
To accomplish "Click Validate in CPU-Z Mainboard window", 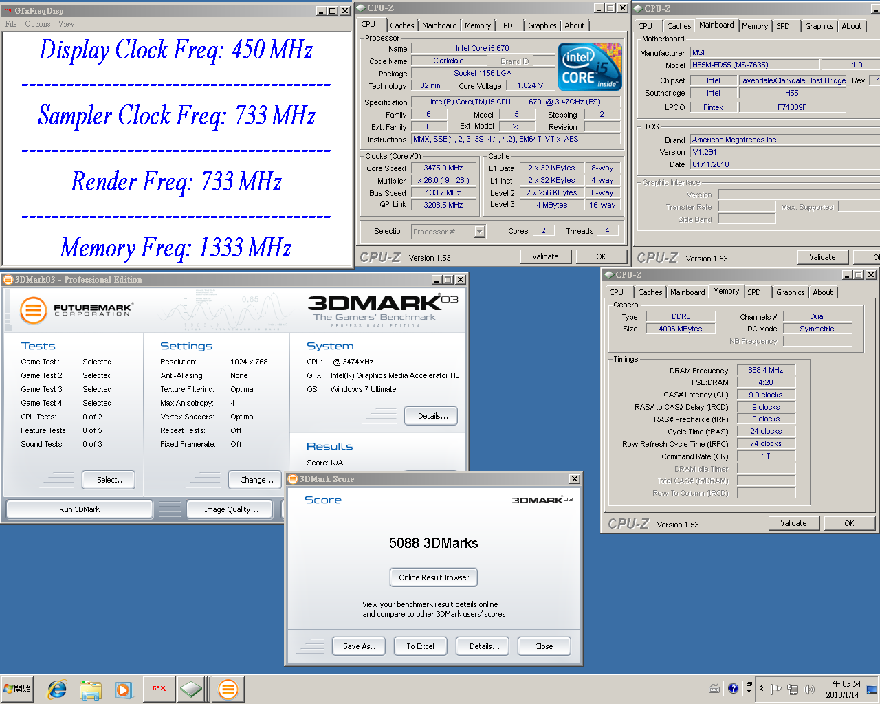I will point(822,257).
